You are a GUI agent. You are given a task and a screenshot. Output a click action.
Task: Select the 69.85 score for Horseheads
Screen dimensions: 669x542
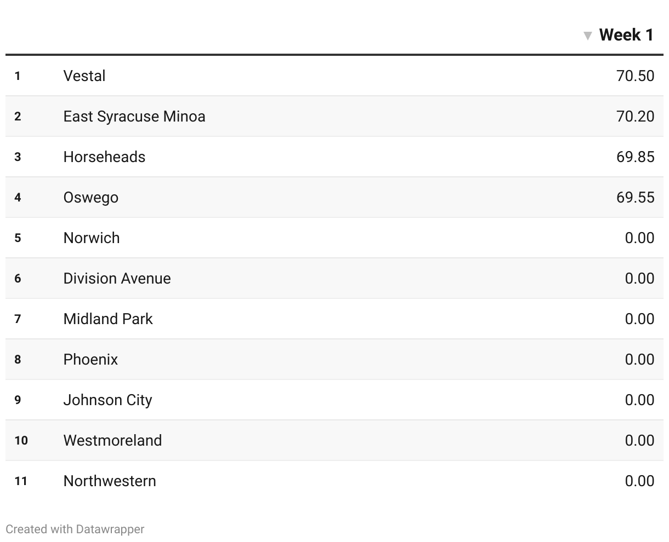click(635, 157)
